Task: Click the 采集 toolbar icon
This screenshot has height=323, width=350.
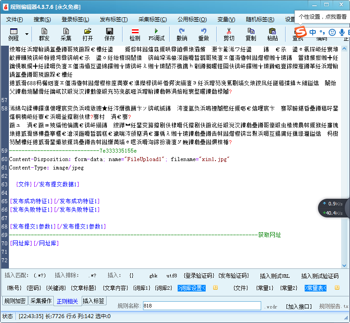Action: tap(66, 34)
